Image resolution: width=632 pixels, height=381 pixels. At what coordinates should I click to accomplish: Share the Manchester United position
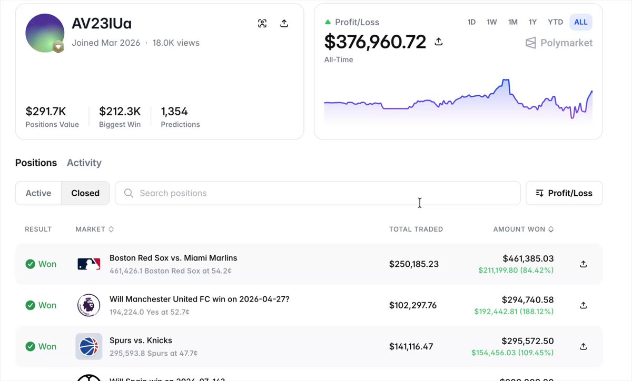583,305
